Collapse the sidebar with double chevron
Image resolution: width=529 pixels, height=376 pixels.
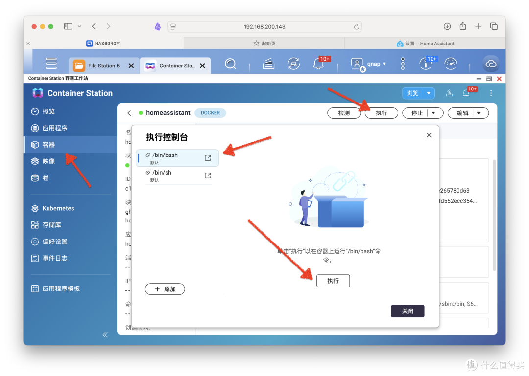[x=105, y=334]
